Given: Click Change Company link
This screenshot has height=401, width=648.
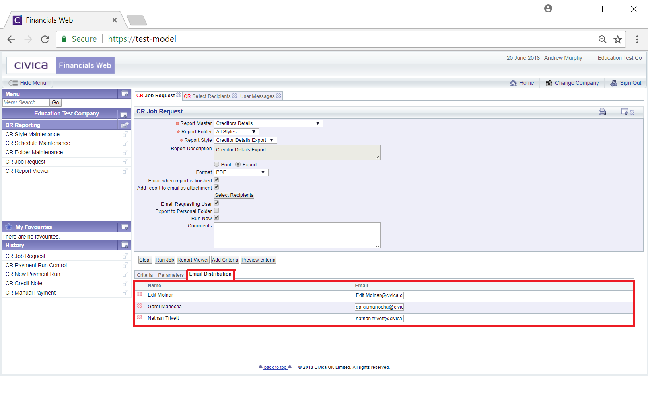Looking at the screenshot, I should (572, 83).
